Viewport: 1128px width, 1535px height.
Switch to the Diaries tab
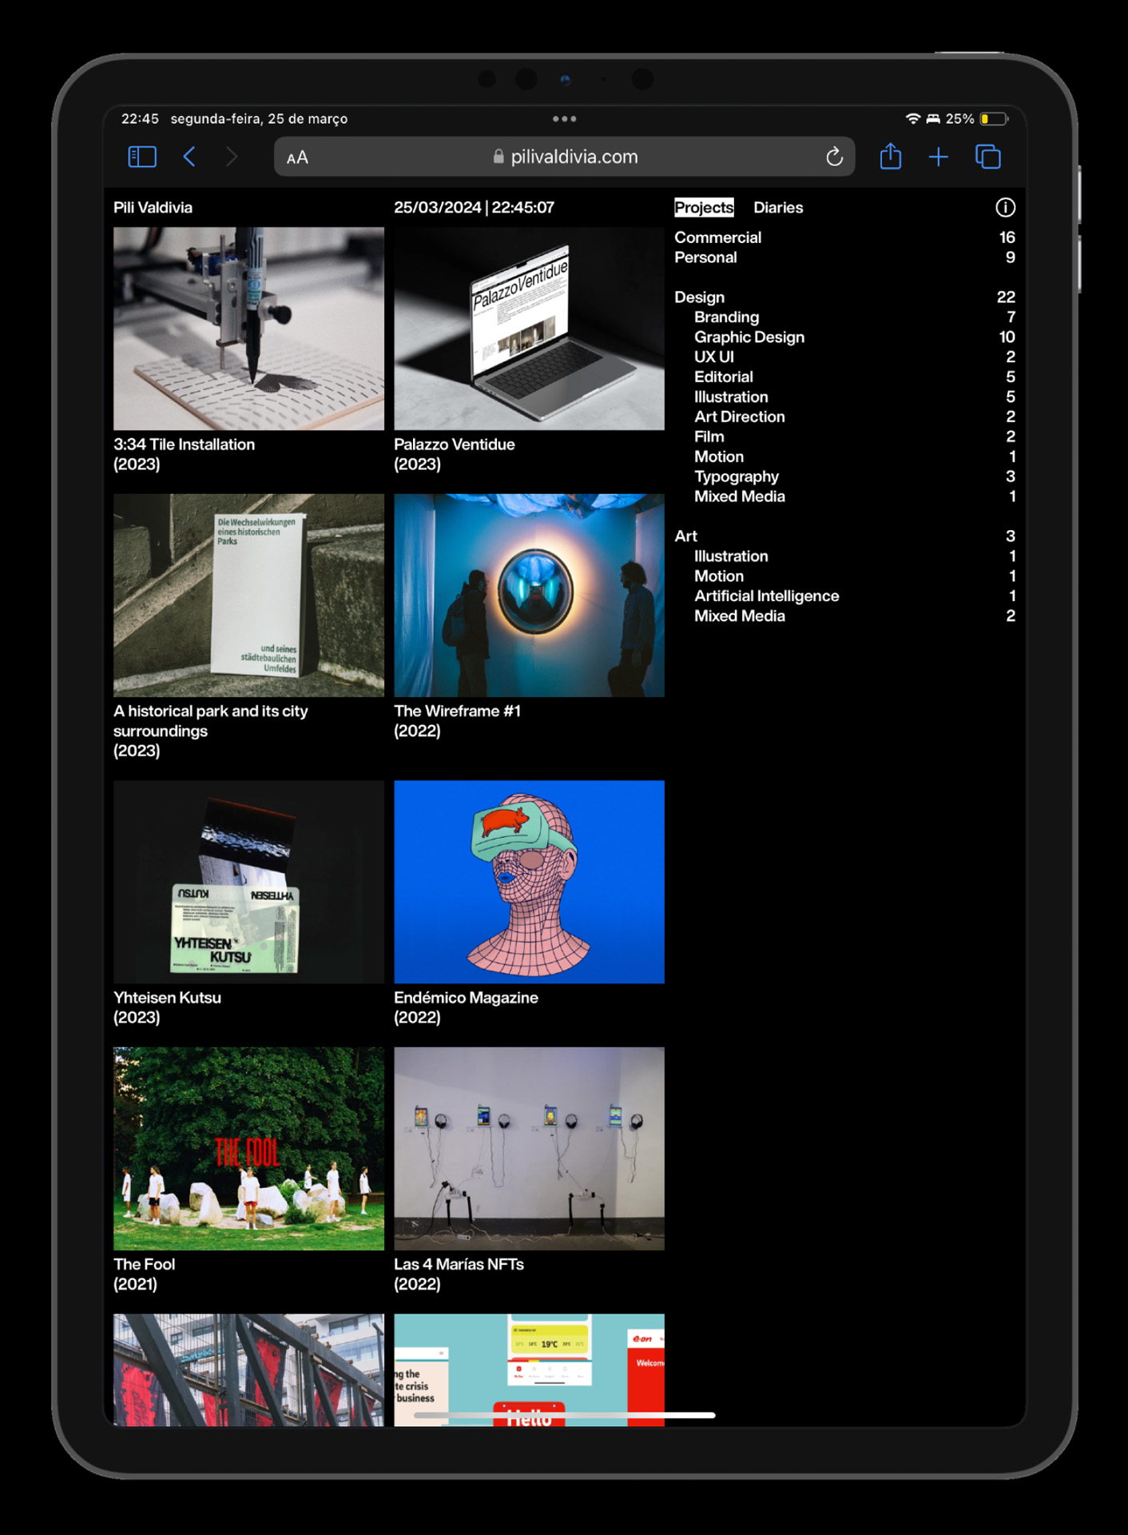(777, 208)
